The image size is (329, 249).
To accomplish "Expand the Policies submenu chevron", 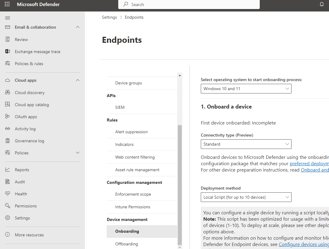I will coord(78,153).
